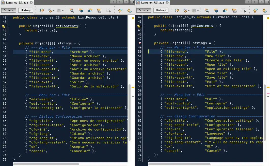This screenshot has height=166, width=270.
Task: Navigate back in Lang_en_US editor toolbar
Action: (x=185, y=10)
